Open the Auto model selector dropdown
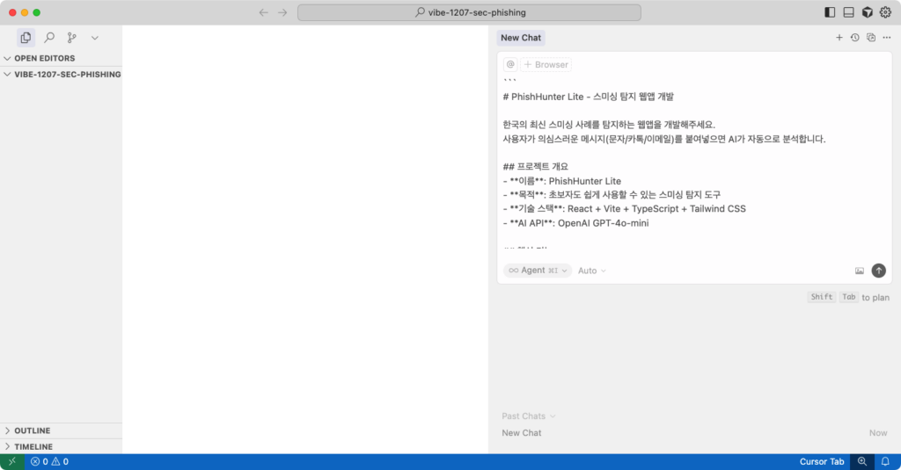The height and width of the screenshot is (470, 901). pyautogui.click(x=592, y=271)
